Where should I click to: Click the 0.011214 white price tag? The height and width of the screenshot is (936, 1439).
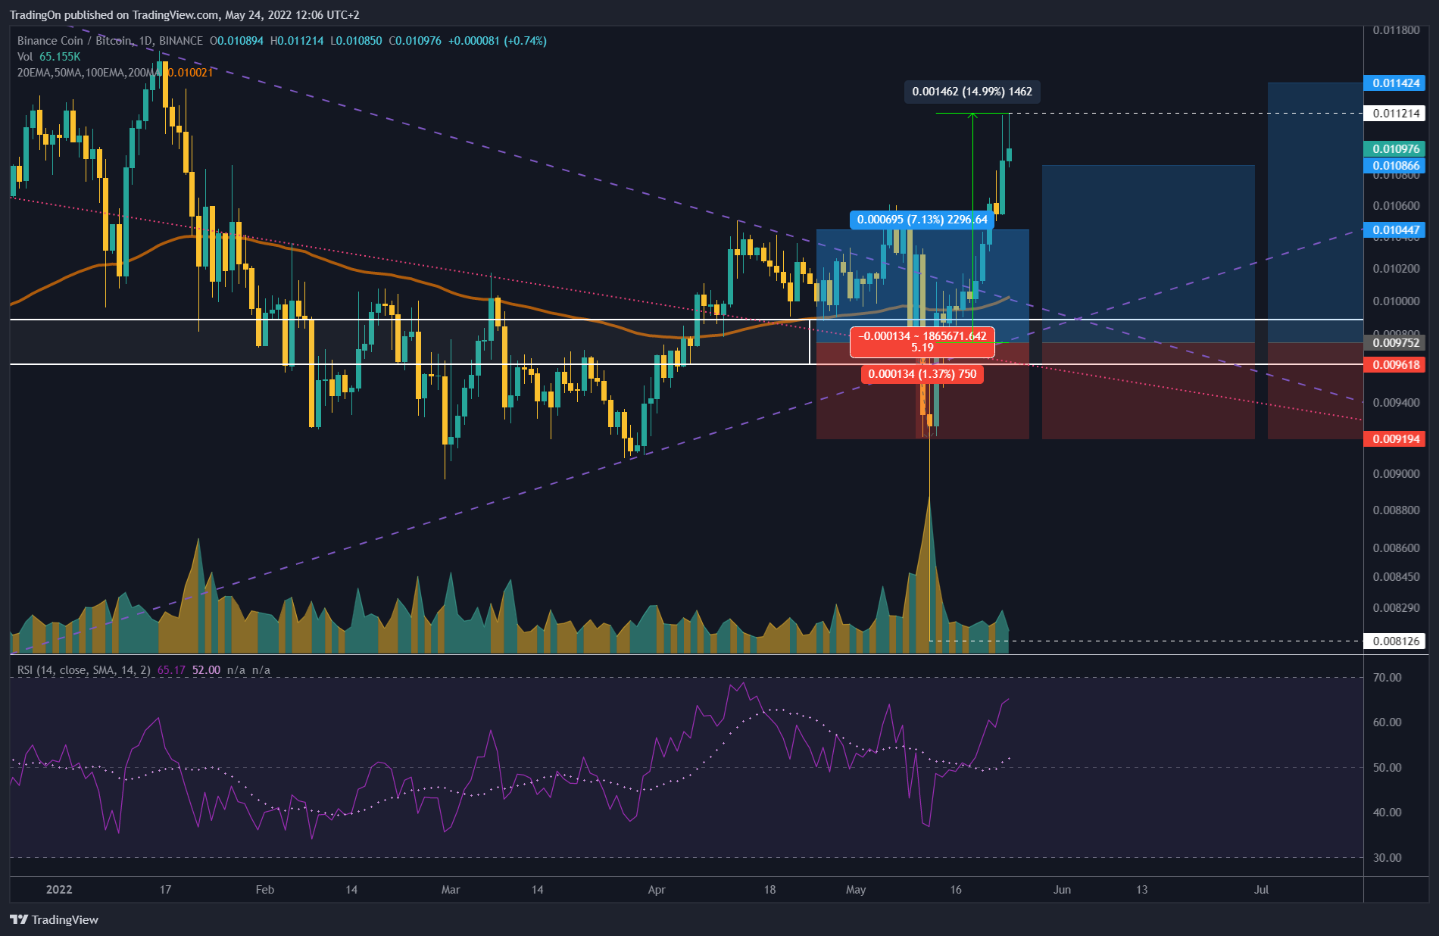point(1396,114)
